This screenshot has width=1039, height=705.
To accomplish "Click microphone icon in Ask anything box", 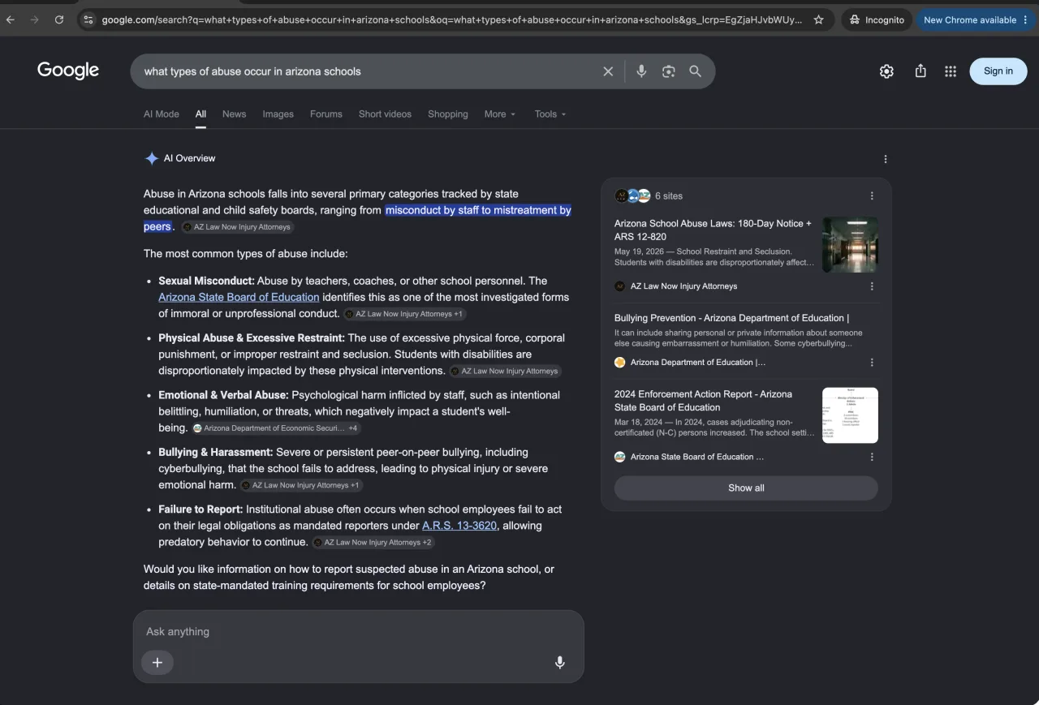I will [559, 663].
